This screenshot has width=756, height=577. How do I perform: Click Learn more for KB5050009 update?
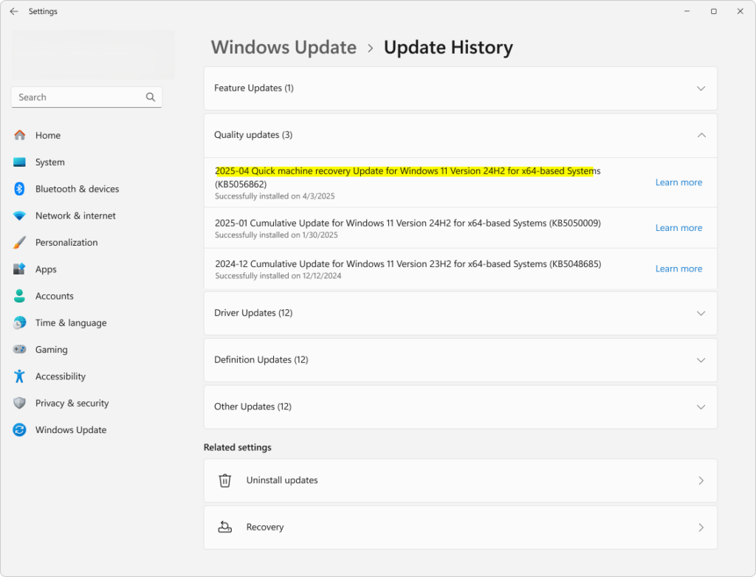(678, 227)
